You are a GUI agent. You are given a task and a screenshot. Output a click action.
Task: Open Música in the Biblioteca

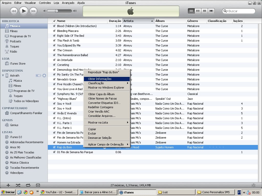pyautogui.click(x=24, y=26)
